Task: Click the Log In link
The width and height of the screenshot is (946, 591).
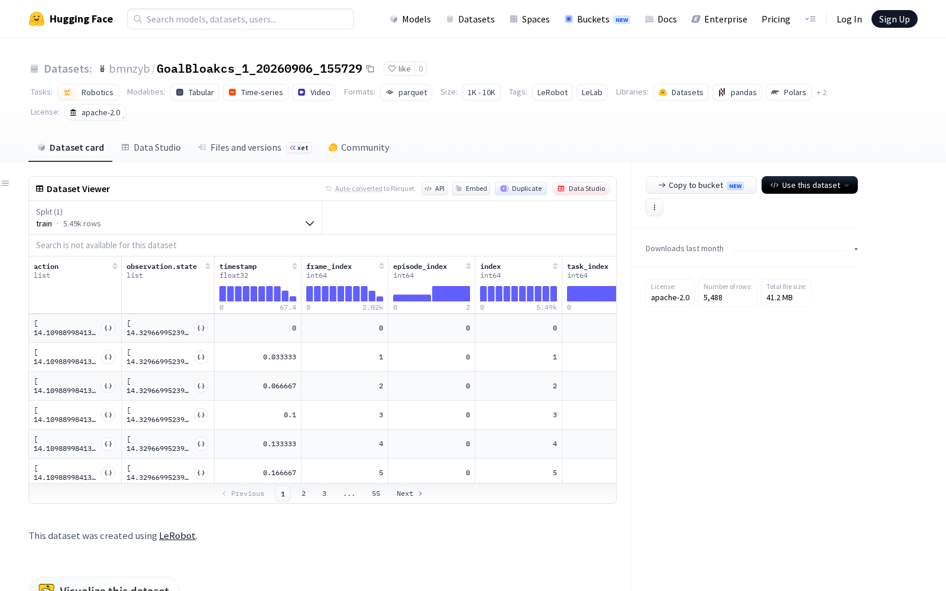Action: [x=849, y=19]
